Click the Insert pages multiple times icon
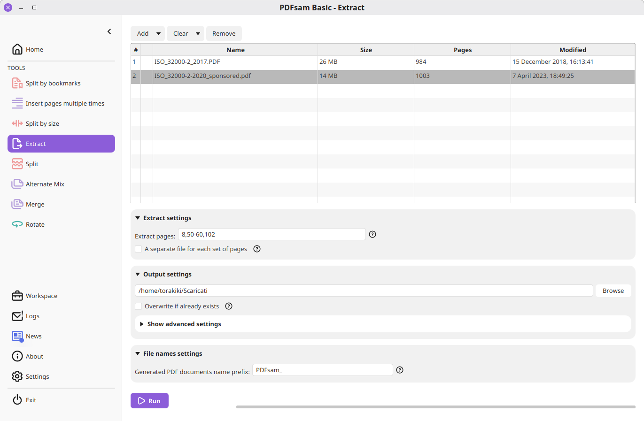 click(17, 103)
